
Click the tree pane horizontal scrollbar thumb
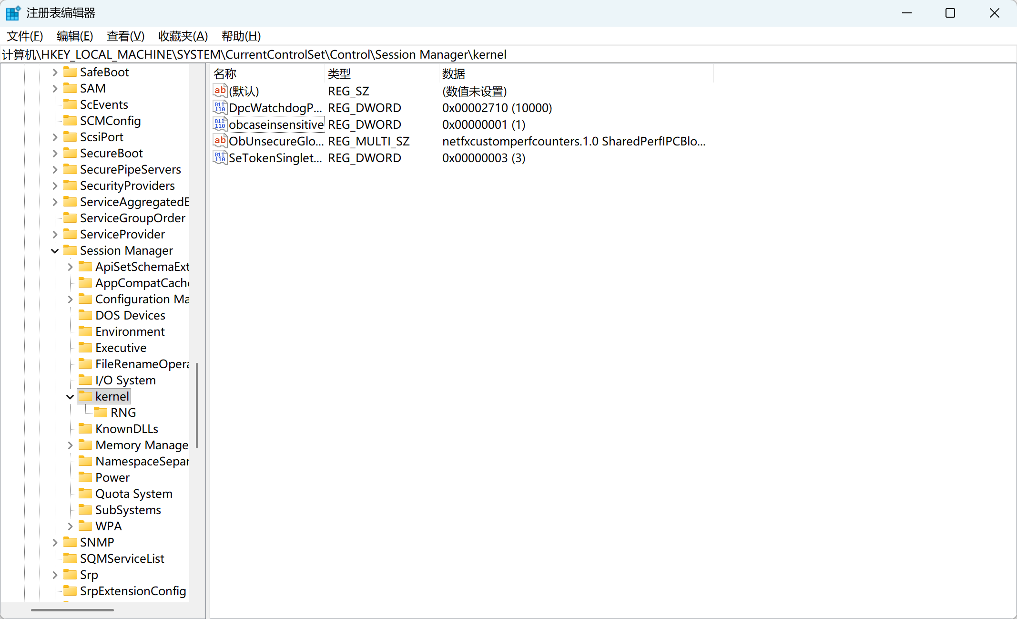[72, 610]
